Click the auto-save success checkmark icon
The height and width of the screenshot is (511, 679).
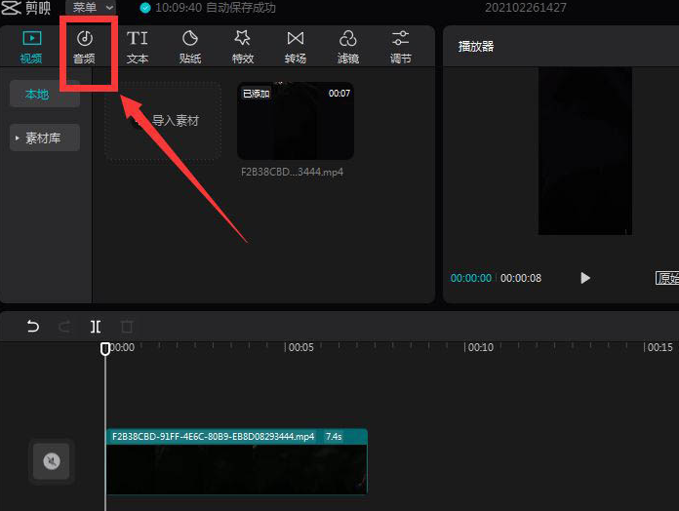click(x=145, y=8)
